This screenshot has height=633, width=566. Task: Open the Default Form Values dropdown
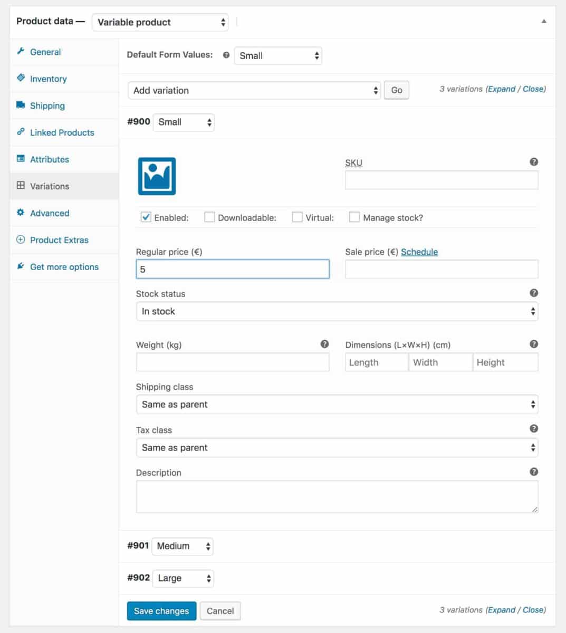278,55
